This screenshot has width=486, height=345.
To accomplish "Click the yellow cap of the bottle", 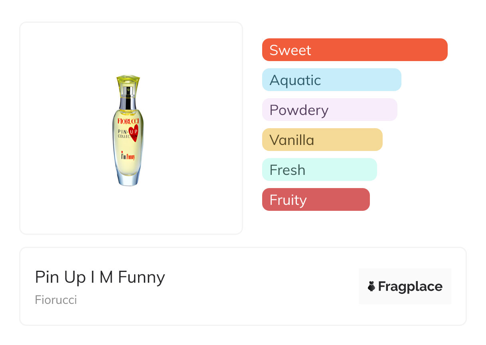I will coord(128,82).
